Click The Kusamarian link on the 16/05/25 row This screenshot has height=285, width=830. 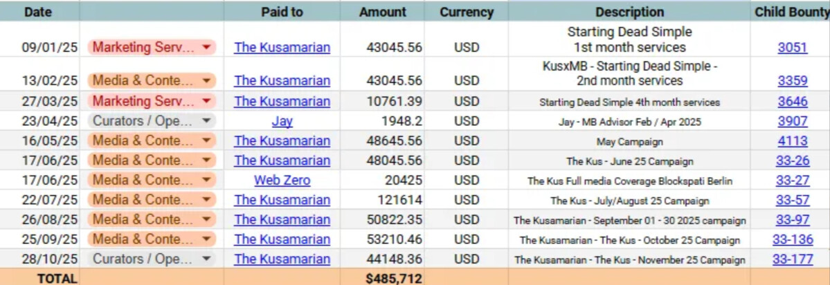click(x=282, y=141)
